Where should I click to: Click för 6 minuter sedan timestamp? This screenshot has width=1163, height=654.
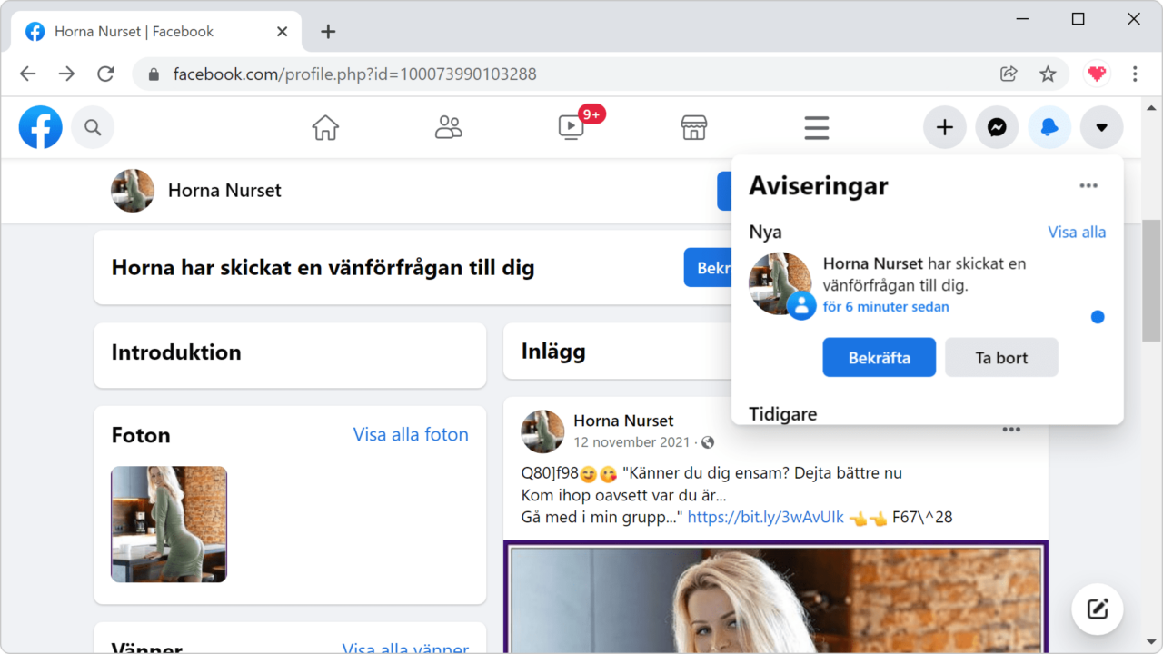pyautogui.click(x=886, y=307)
